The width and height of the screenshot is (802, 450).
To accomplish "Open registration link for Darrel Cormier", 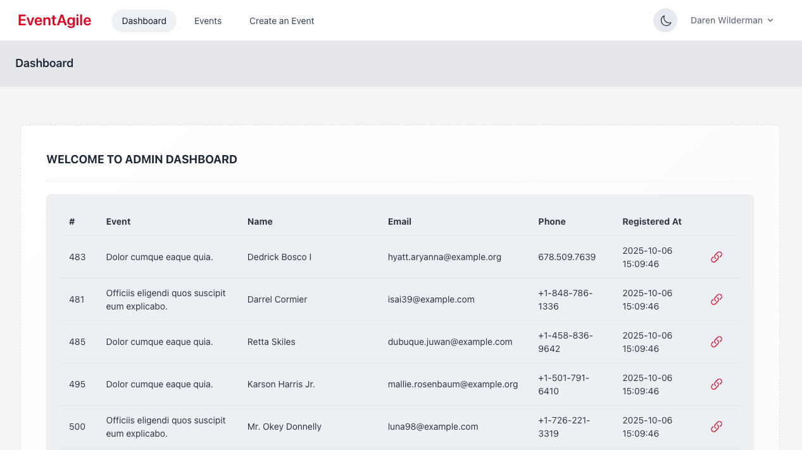I will point(716,299).
